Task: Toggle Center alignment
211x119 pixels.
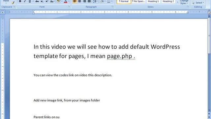Action: click(80, 1)
